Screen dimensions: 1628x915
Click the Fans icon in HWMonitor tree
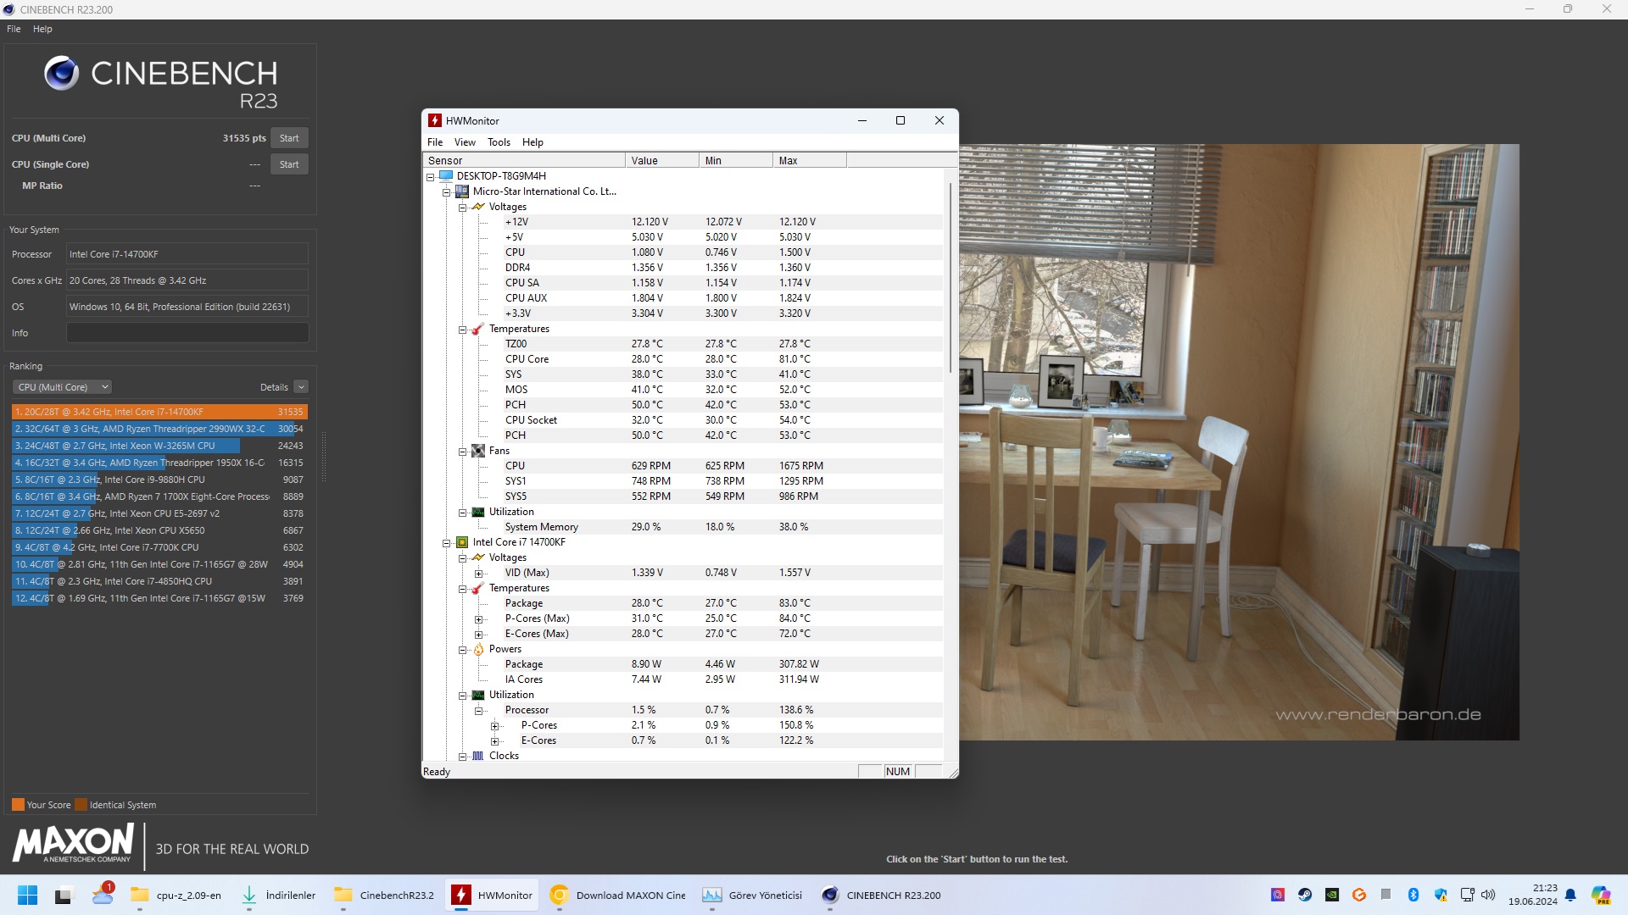click(x=478, y=451)
